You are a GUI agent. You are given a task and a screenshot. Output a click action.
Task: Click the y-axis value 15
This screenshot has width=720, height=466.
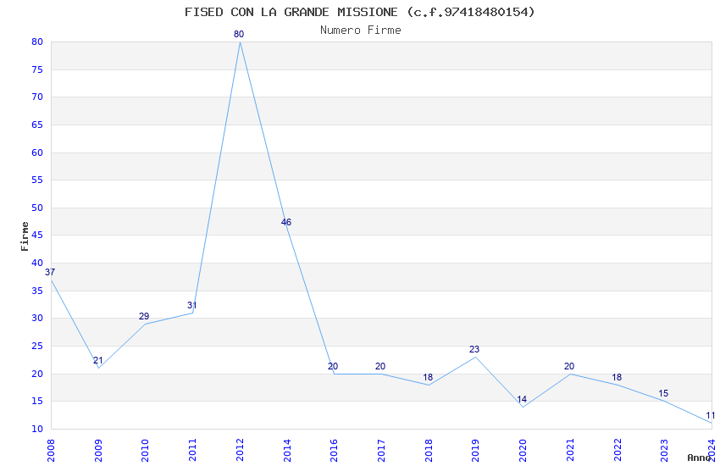[37, 402]
